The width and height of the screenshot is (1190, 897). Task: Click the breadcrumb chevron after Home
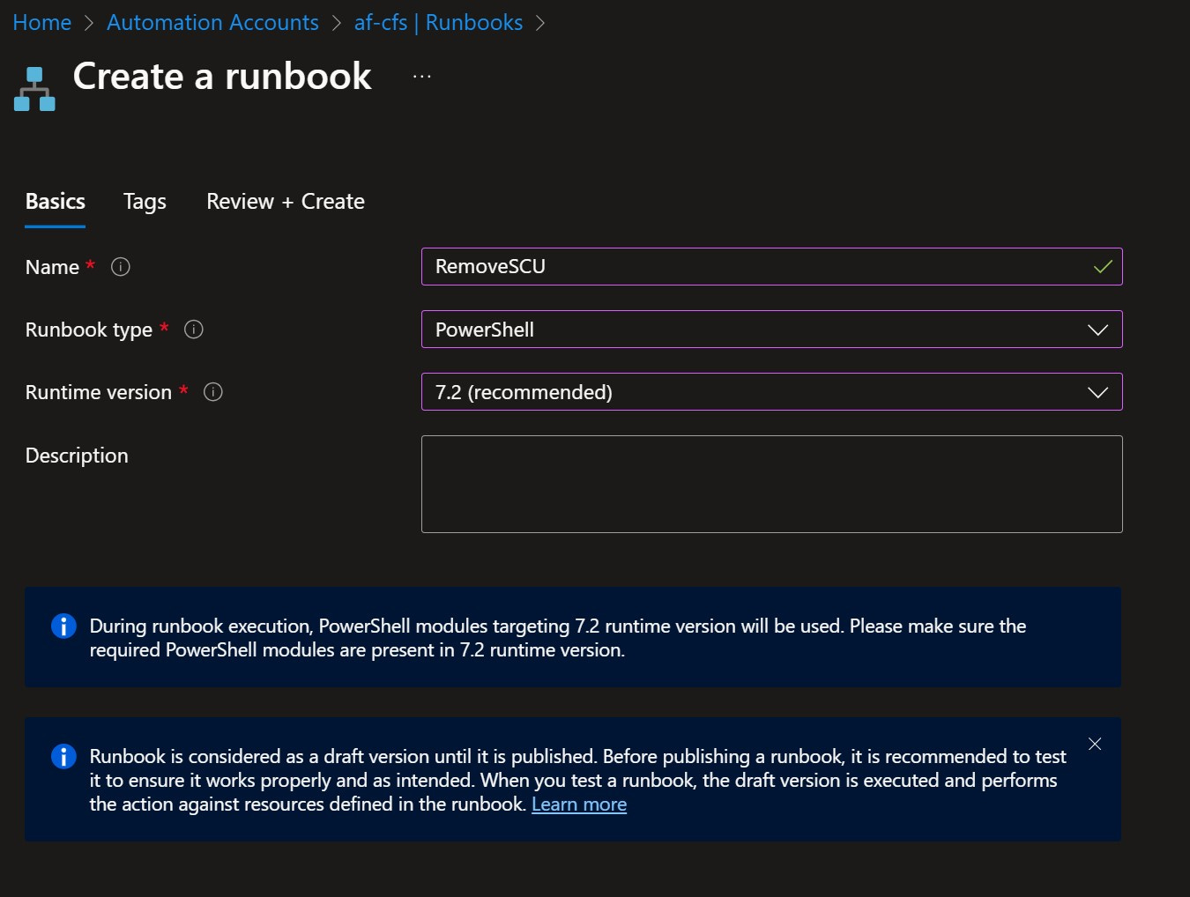coord(89,24)
